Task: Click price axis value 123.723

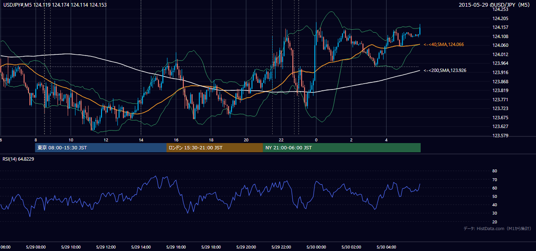Action: tap(500, 109)
